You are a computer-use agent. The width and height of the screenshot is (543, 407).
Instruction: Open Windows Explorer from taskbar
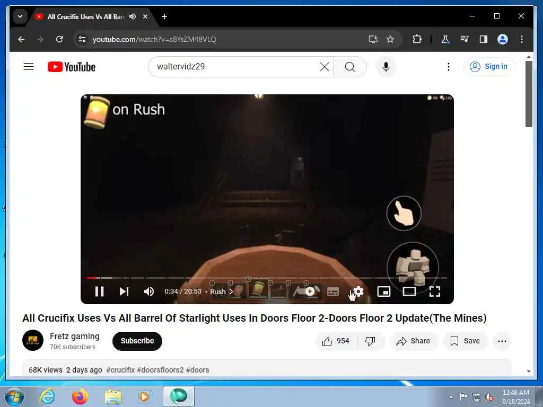tap(113, 396)
